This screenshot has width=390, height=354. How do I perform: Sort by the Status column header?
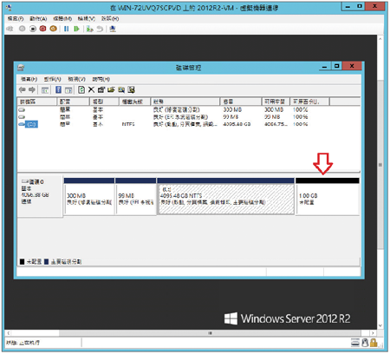point(185,102)
